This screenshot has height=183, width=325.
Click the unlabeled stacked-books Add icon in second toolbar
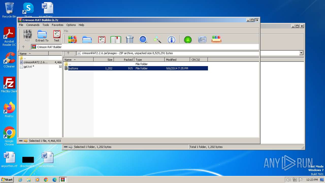point(72,39)
